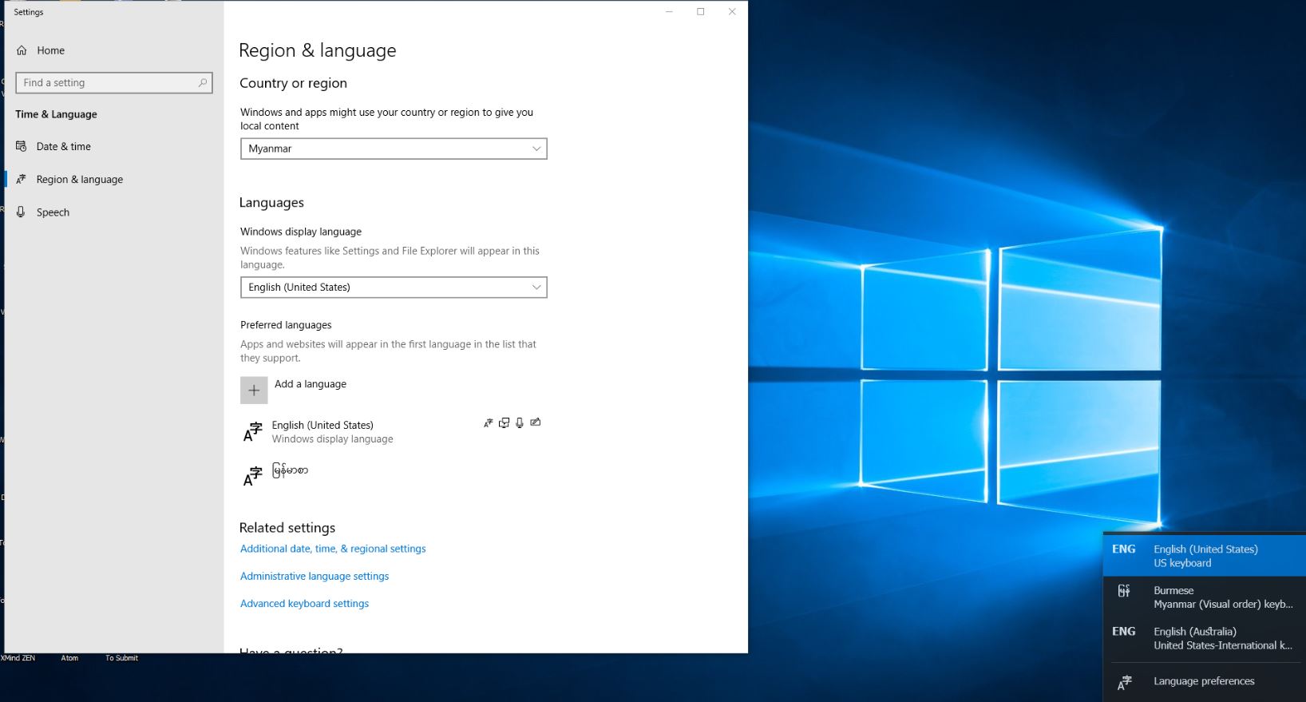Image resolution: width=1306 pixels, height=702 pixels.
Task: Click Add a language button label
Action: click(x=311, y=384)
